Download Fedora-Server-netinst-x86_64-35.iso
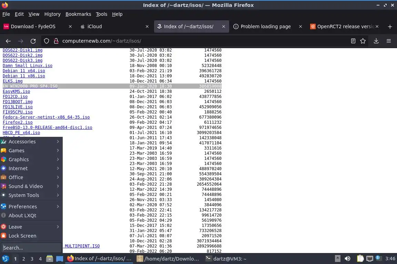Screen dimensions: 397x264 point(46,117)
